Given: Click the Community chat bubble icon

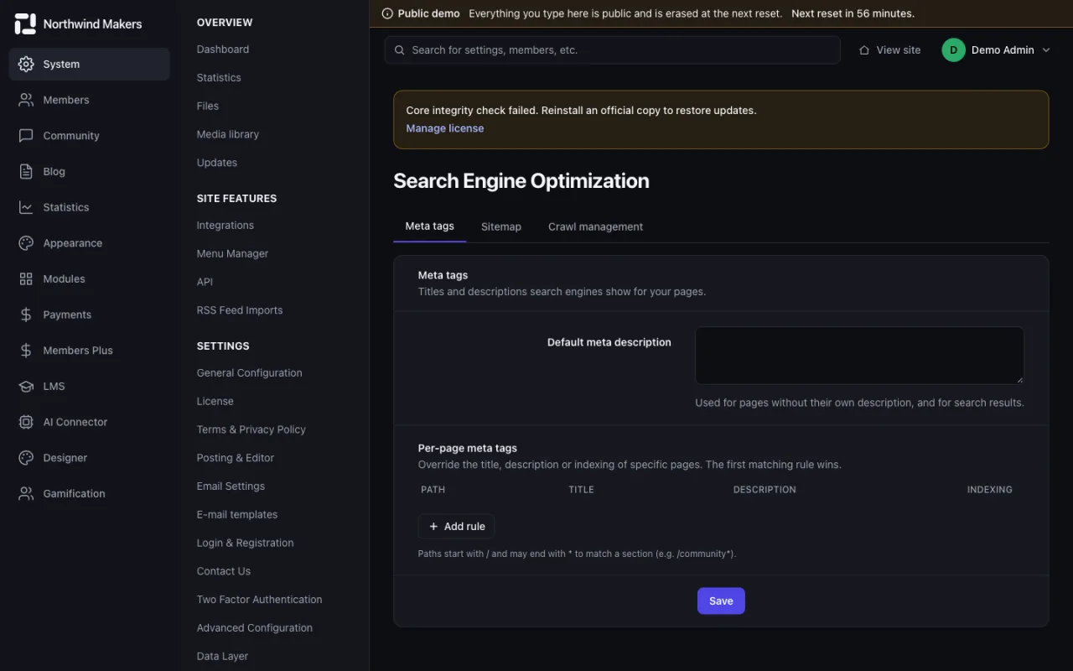Looking at the screenshot, I should click(26, 136).
